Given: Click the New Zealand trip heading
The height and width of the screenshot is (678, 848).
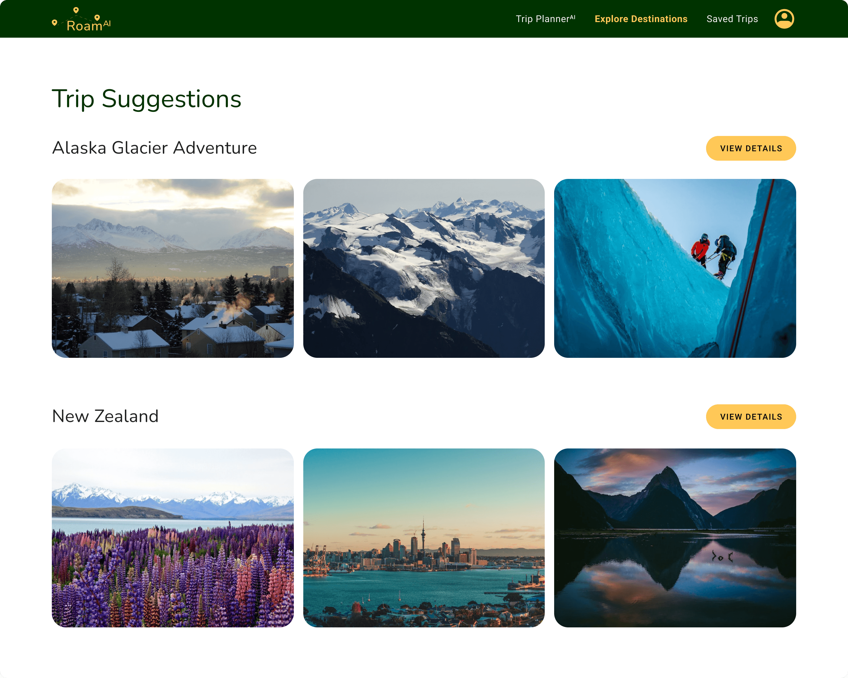Looking at the screenshot, I should click(105, 416).
